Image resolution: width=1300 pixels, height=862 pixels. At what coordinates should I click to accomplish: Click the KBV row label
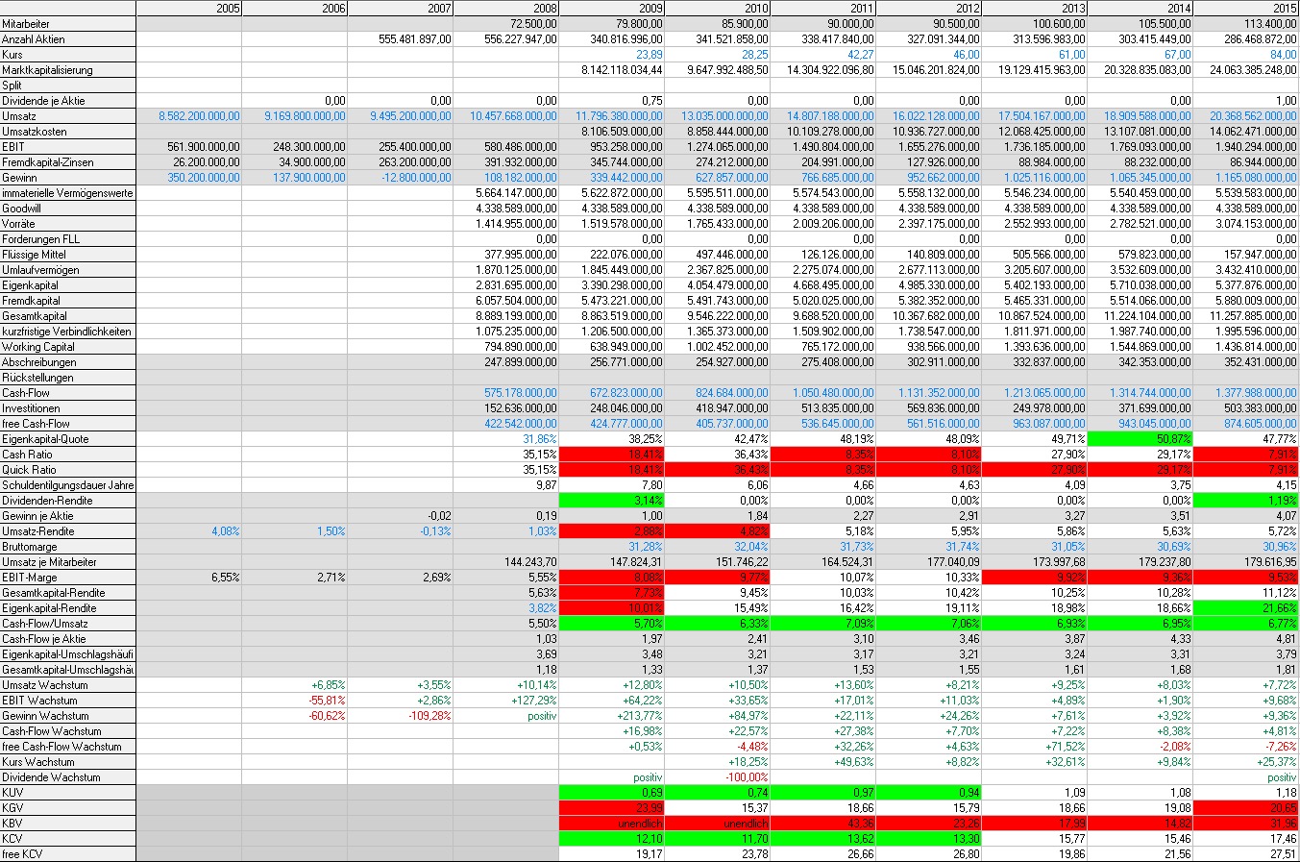click(x=68, y=823)
